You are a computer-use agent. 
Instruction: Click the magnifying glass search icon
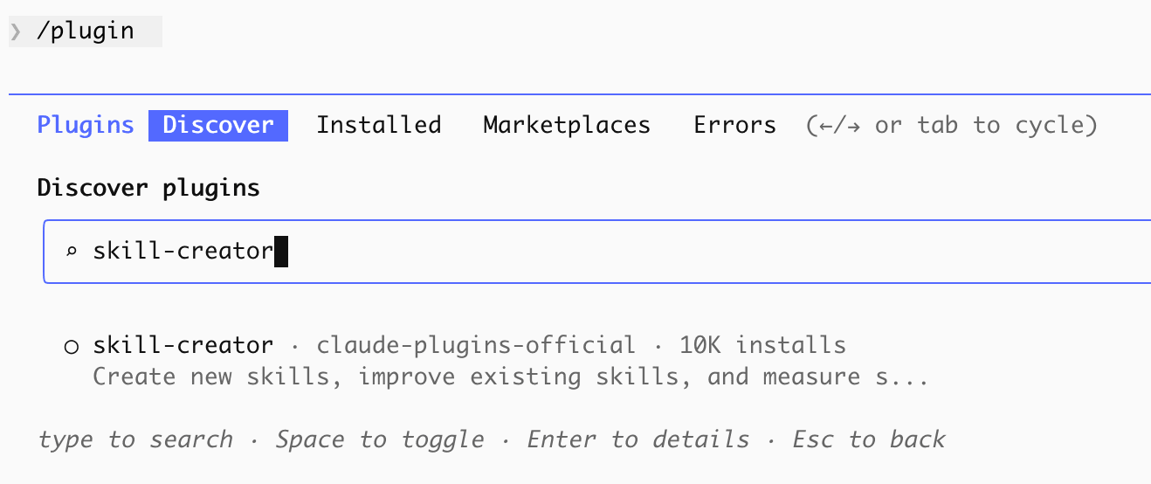(72, 252)
